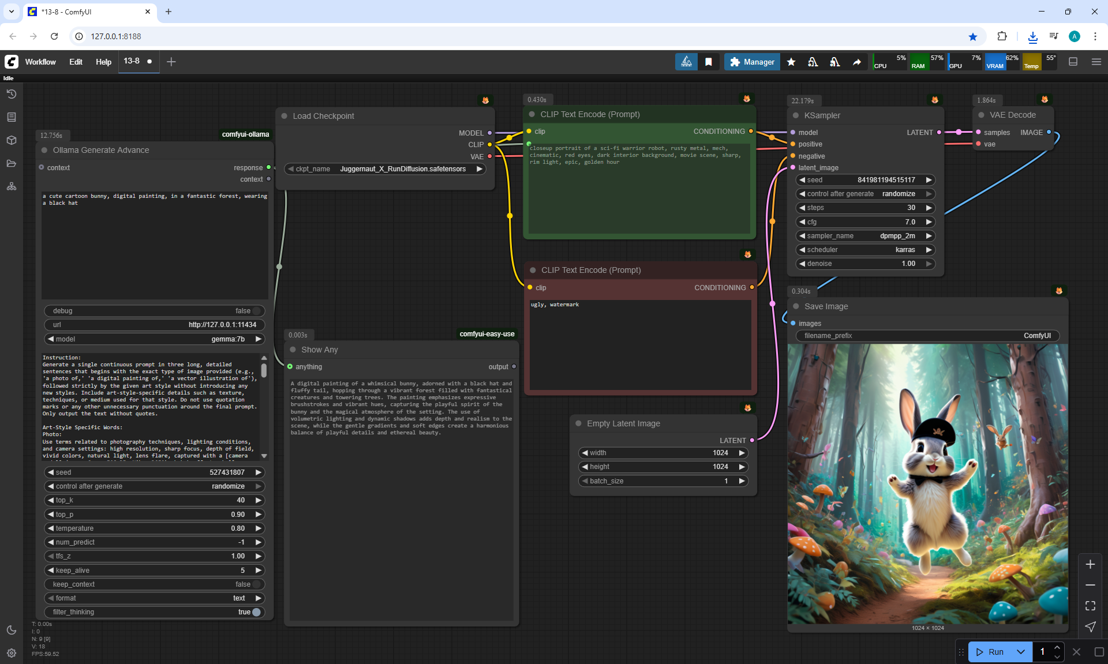Toggle keep_context switch off or on
Viewport: 1108px width, 664px height.
tap(256, 584)
